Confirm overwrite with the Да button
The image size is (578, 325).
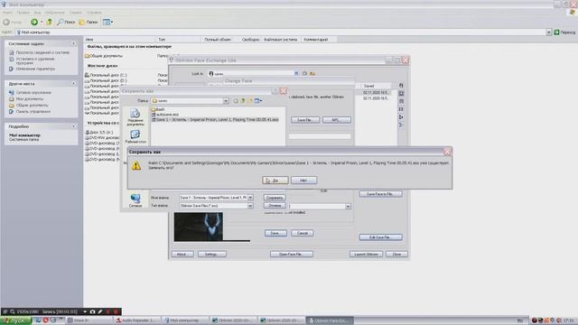[275, 181]
